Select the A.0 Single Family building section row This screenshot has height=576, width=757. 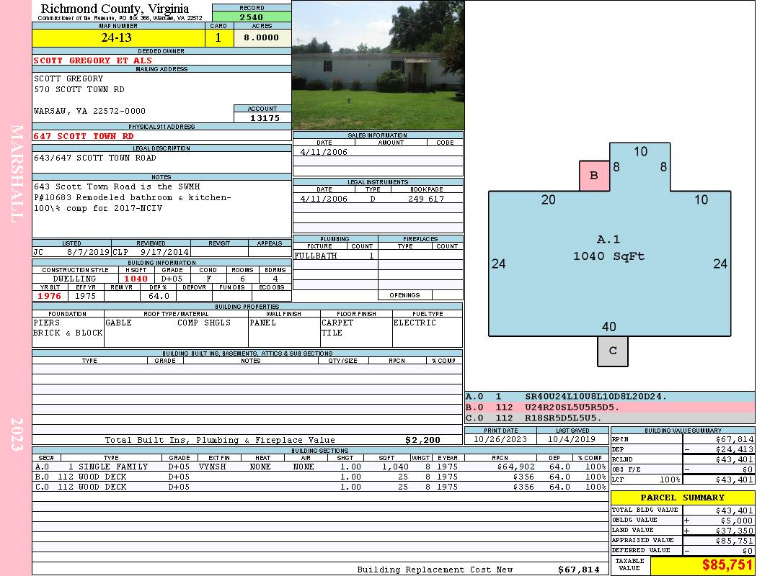320,467
